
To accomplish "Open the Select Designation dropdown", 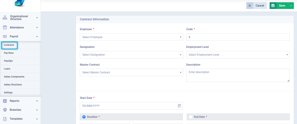I will click(x=131, y=55).
